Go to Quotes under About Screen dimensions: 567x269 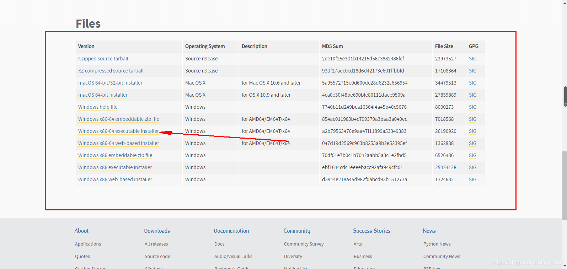coord(82,256)
